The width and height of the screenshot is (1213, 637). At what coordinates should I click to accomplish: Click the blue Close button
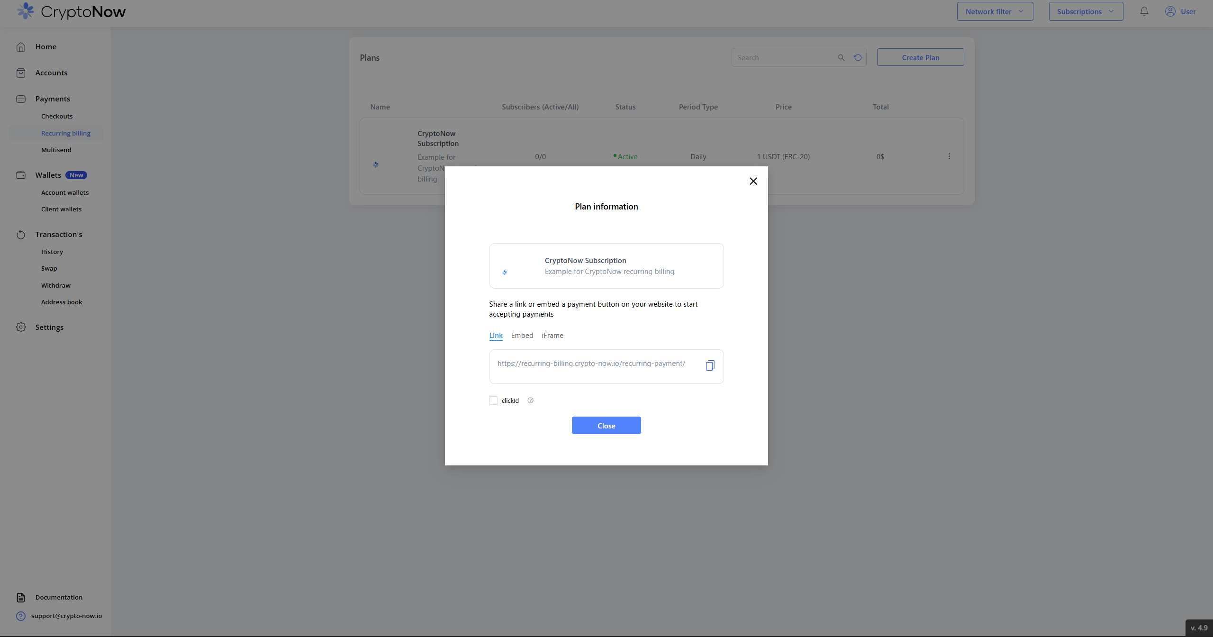(x=606, y=426)
